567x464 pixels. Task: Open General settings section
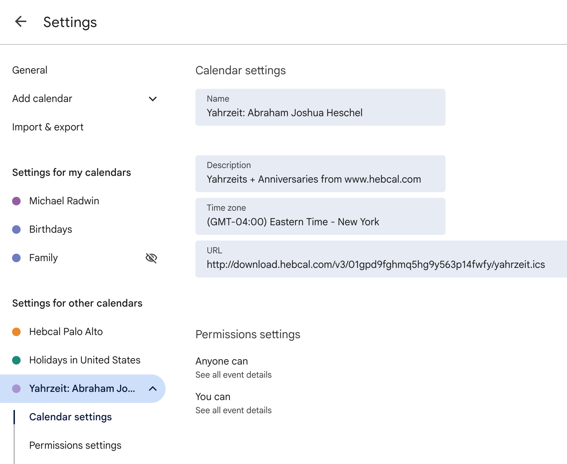pos(30,70)
